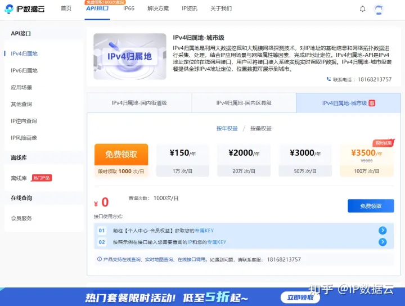Choose the ¥150/年 plan card
Image resolution: width=405 pixels, height=306 pixels.
(183, 160)
